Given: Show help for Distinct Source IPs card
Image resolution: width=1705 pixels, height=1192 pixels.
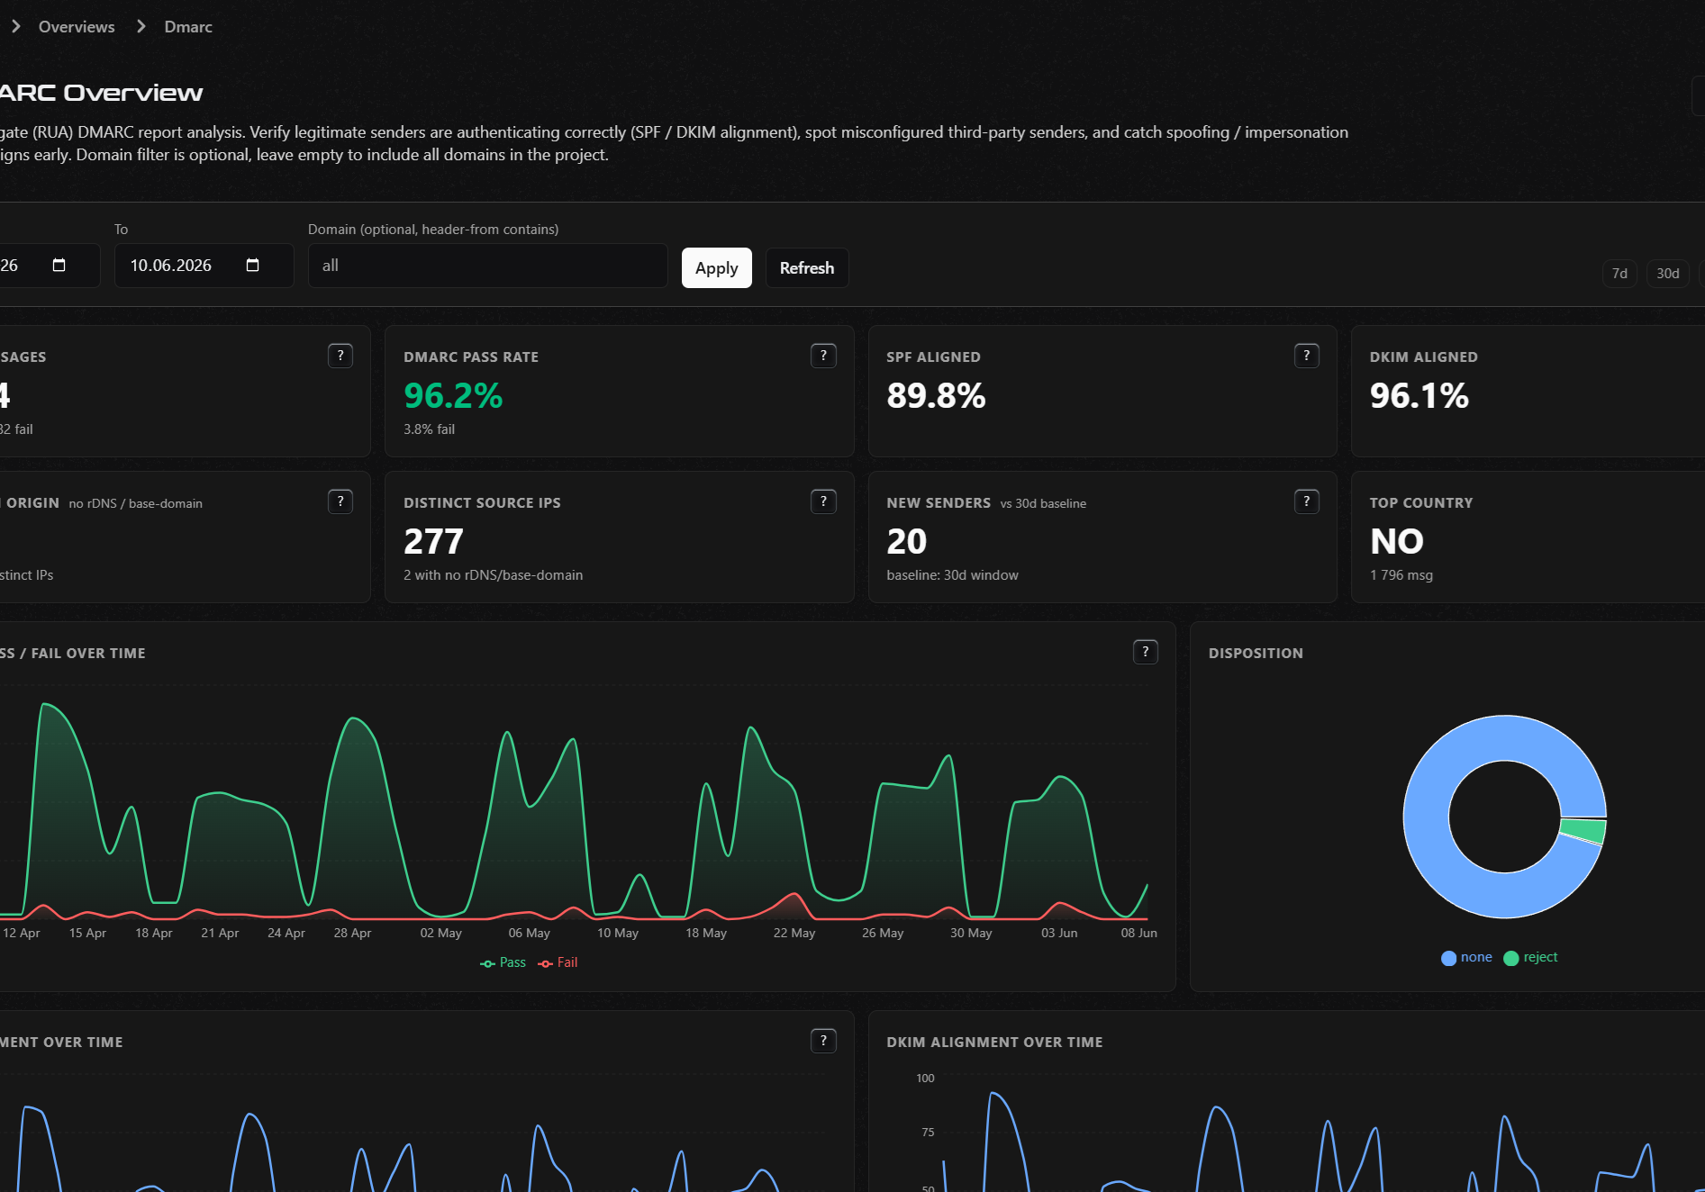Looking at the screenshot, I should tap(823, 501).
